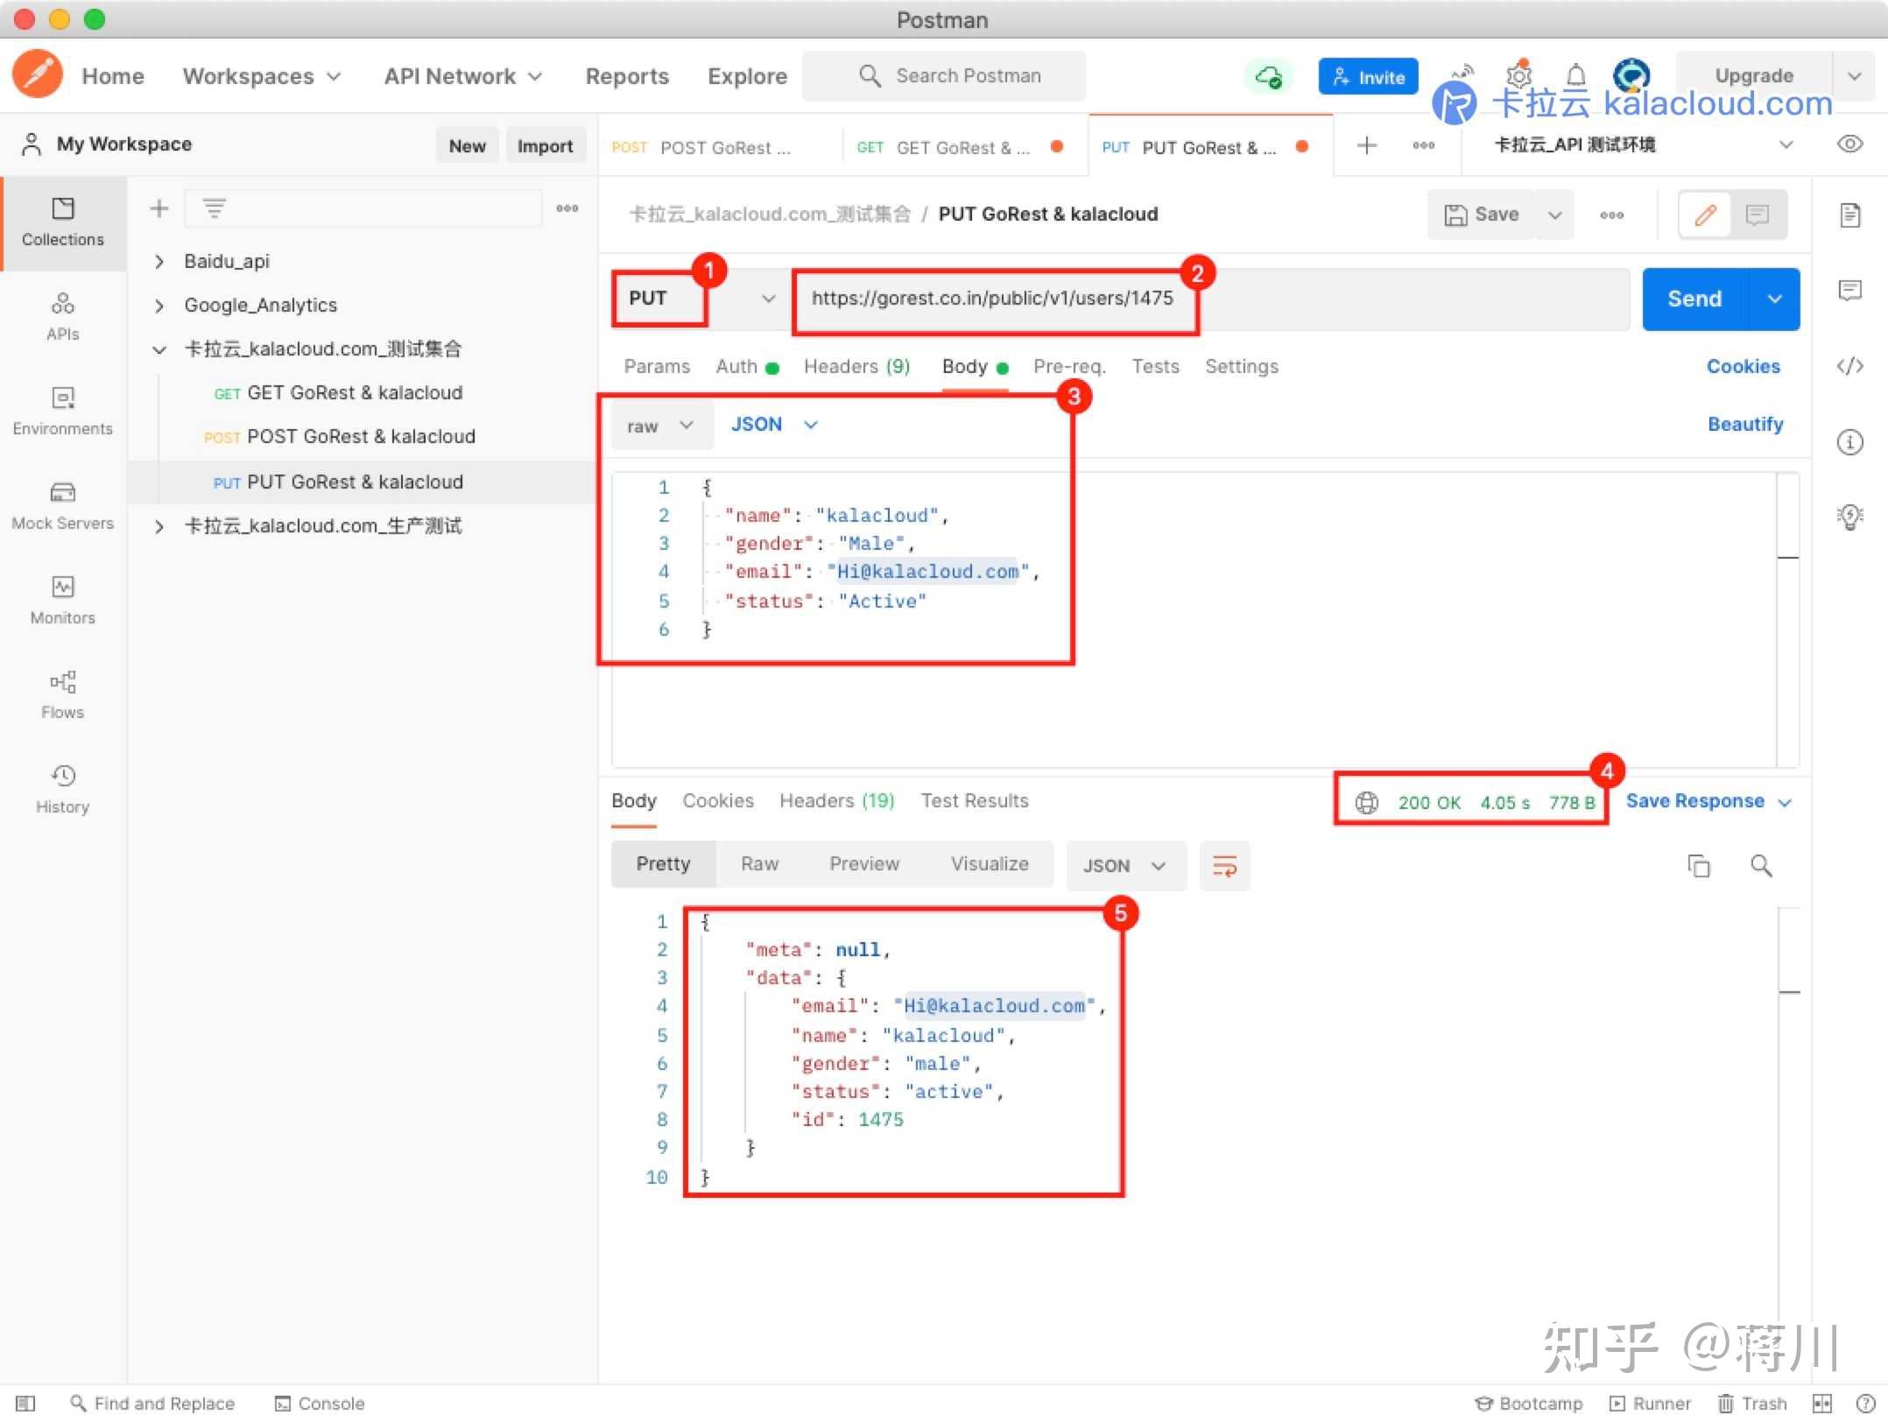Toggle the environment quick look eye icon

pos(1850,144)
